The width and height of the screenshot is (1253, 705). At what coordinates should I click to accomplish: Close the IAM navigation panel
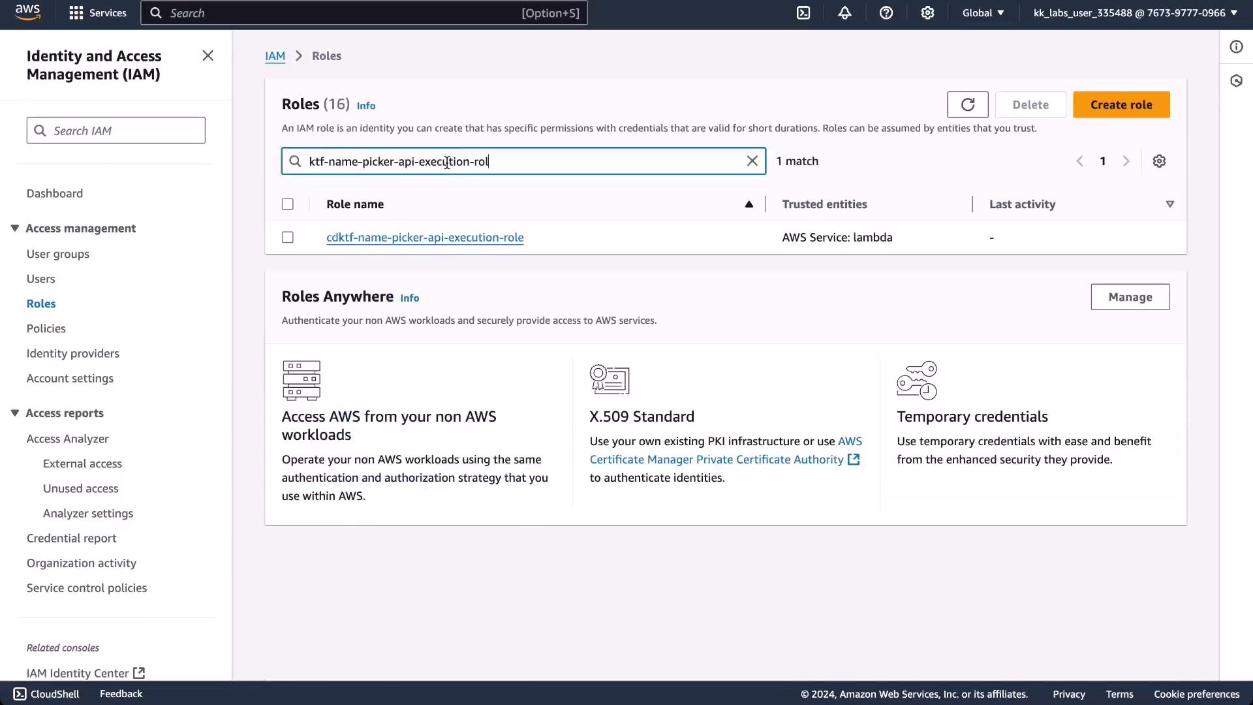(x=208, y=56)
